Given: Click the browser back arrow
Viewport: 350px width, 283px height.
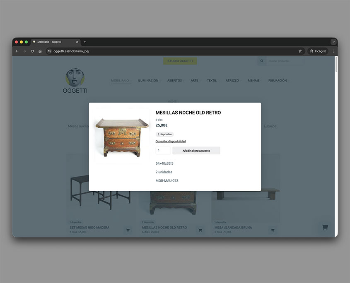Looking at the screenshot, I should coord(17,51).
